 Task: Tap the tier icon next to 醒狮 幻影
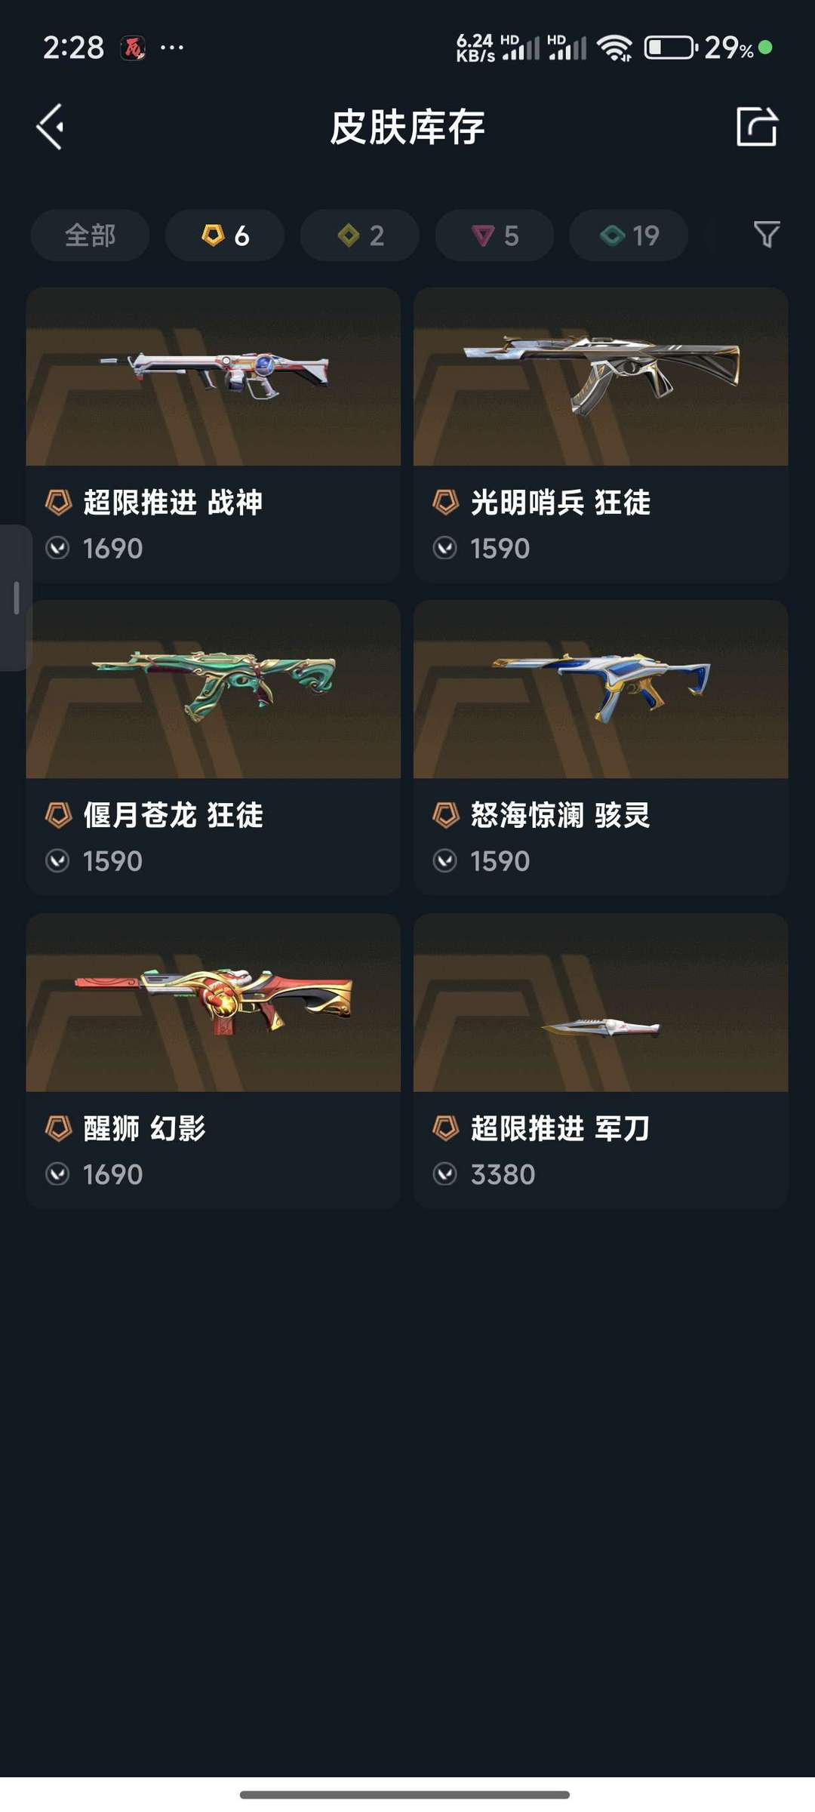pos(58,1128)
